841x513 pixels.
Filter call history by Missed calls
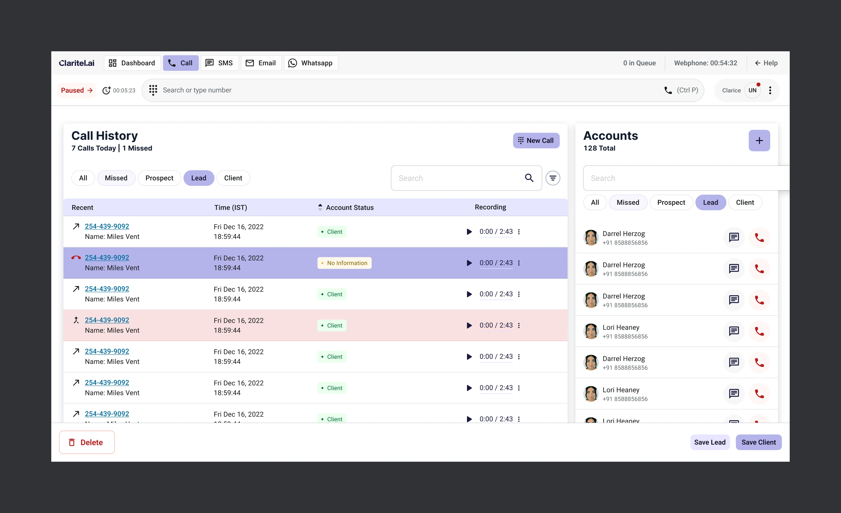[116, 178]
